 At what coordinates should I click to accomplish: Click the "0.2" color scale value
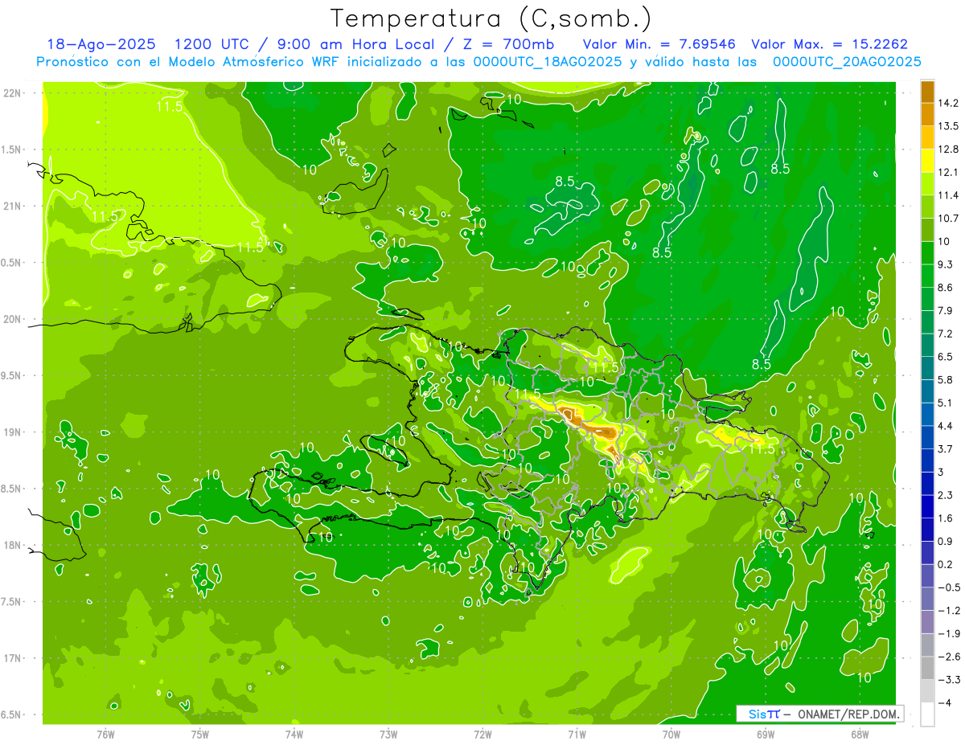(946, 564)
